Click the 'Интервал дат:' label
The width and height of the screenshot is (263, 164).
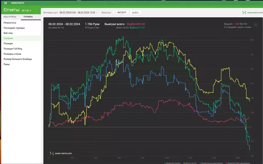click(51, 12)
